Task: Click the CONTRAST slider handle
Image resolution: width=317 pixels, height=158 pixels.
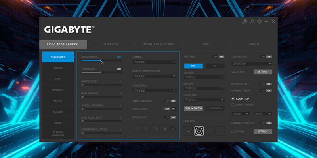Action: click(x=101, y=73)
